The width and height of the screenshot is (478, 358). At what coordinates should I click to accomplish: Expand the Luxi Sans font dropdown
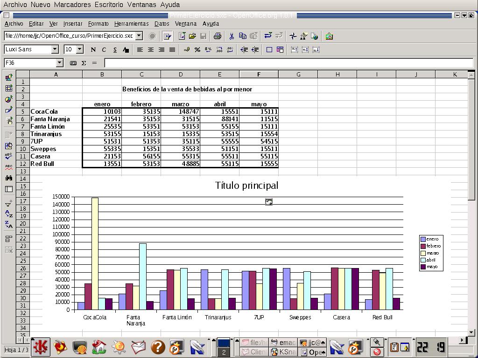pyautogui.click(x=55, y=49)
